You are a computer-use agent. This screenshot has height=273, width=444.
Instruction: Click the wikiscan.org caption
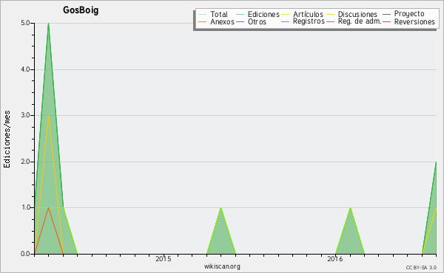coord(222,266)
